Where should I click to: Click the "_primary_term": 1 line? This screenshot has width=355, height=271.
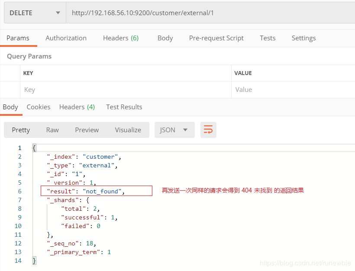[79, 252]
